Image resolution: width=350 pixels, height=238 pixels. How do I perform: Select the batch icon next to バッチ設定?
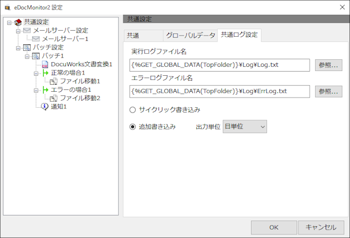coord(27,47)
